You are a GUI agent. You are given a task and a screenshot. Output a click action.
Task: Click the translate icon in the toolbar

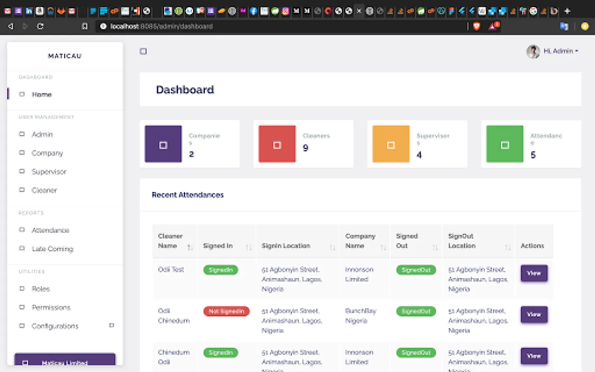click(x=564, y=26)
